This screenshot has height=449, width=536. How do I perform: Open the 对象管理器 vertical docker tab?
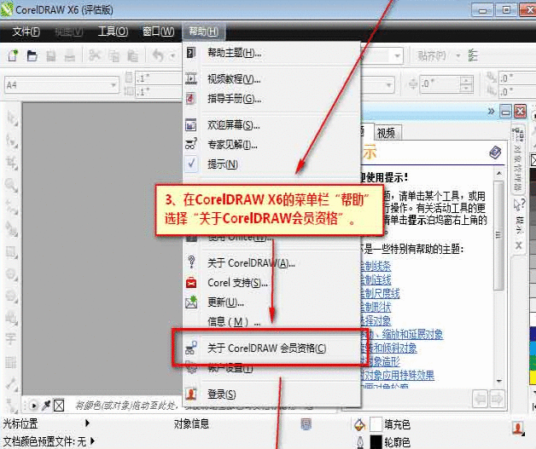pos(519,158)
